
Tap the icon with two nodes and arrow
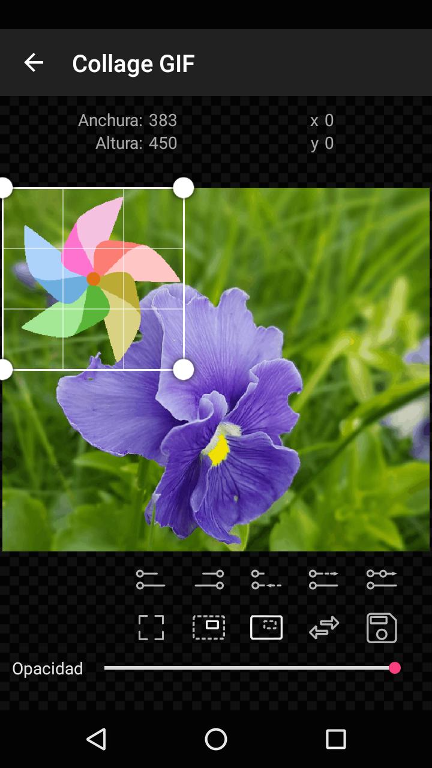pos(382,580)
